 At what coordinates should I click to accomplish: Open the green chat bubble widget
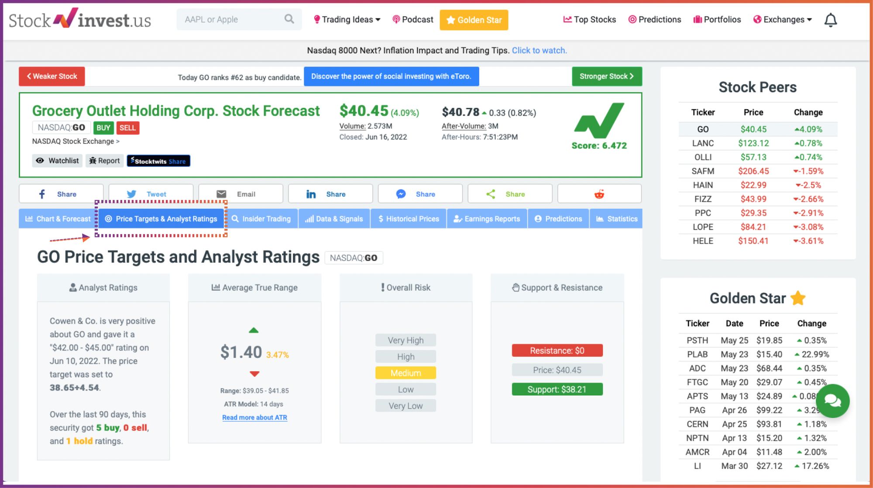click(832, 401)
